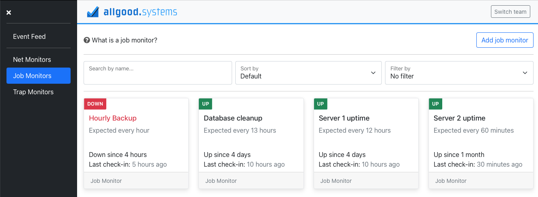Screen dimensions: 538x197
Task: Click the red DOWN status badge
Action: click(x=95, y=104)
